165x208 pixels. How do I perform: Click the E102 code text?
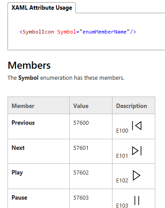122,181
